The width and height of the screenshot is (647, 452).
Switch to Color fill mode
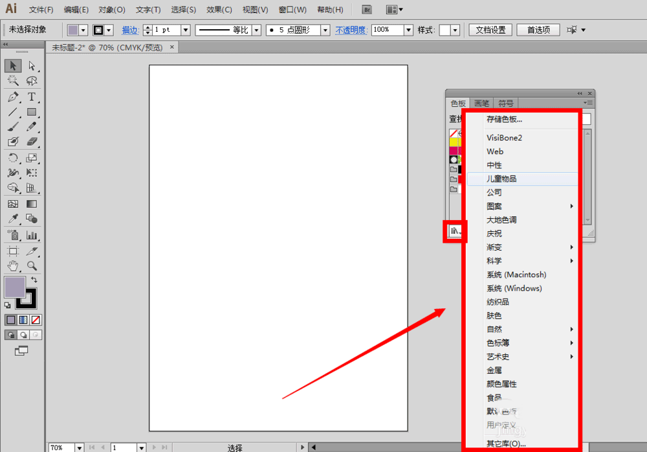click(11, 320)
